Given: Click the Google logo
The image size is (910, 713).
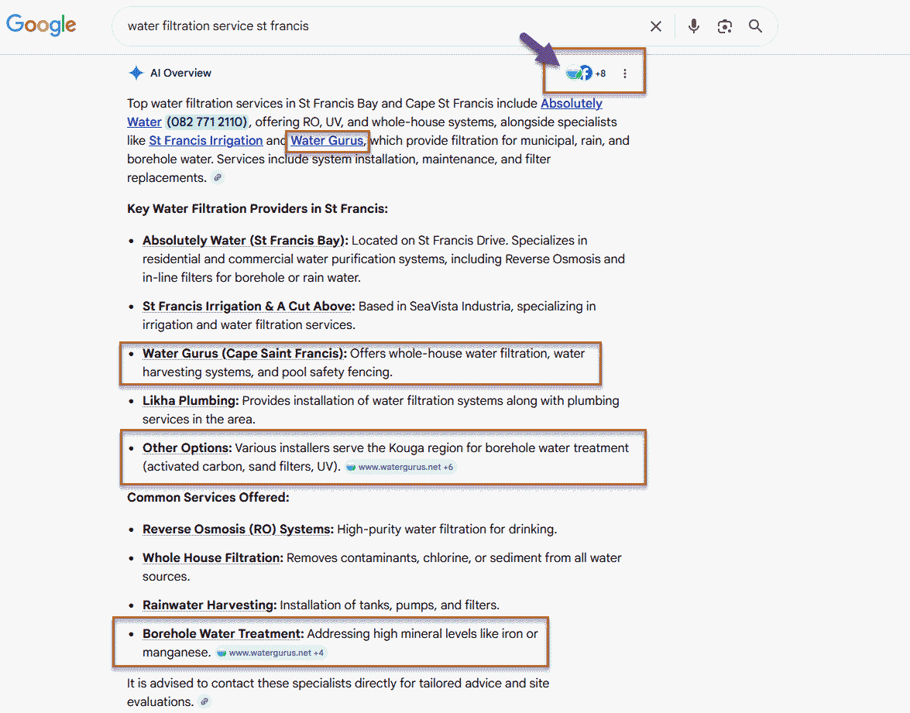Looking at the screenshot, I should (40, 25).
